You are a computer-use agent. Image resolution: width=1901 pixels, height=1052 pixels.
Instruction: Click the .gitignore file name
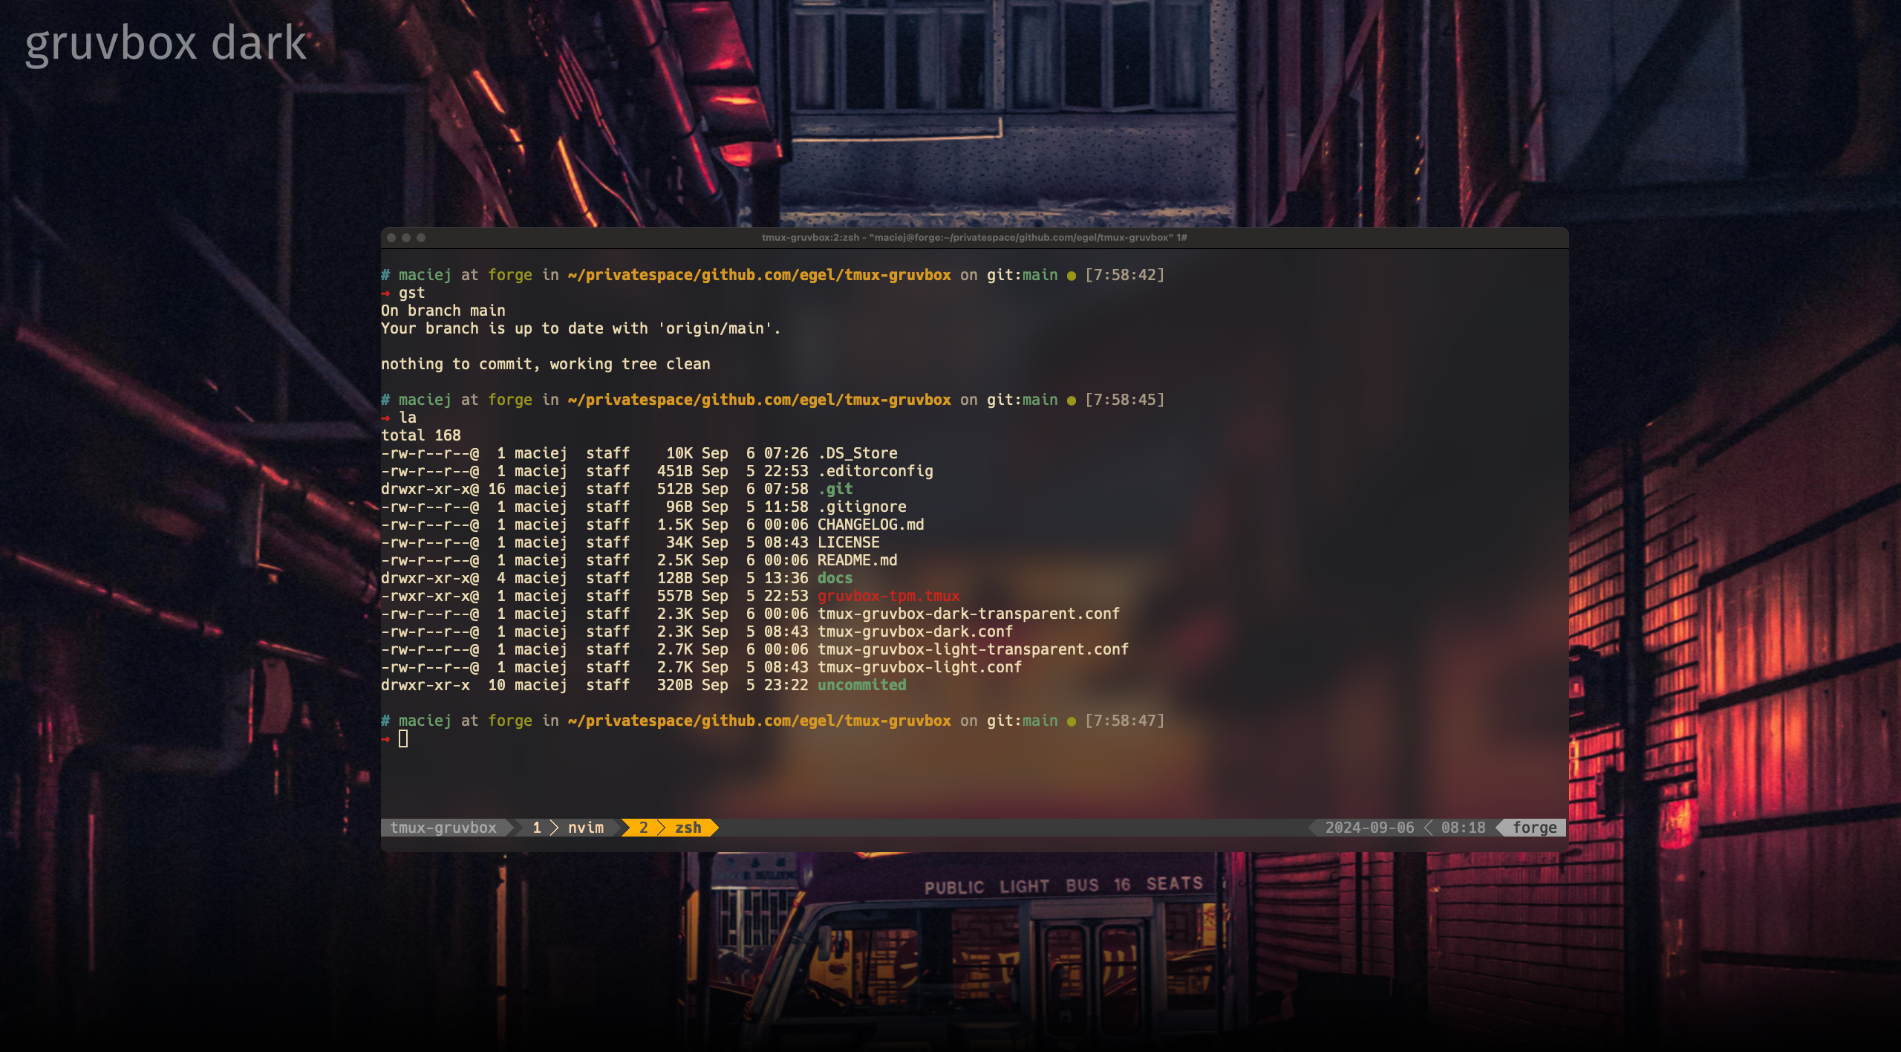click(862, 507)
